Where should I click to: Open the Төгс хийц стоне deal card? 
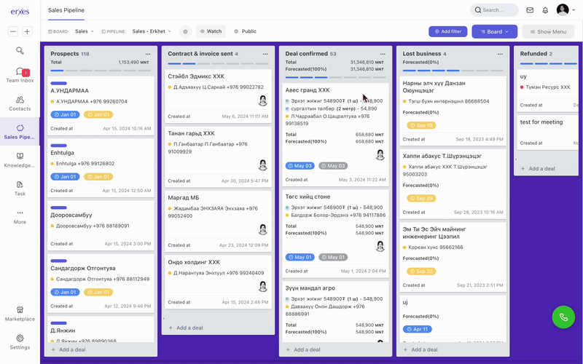point(335,234)
